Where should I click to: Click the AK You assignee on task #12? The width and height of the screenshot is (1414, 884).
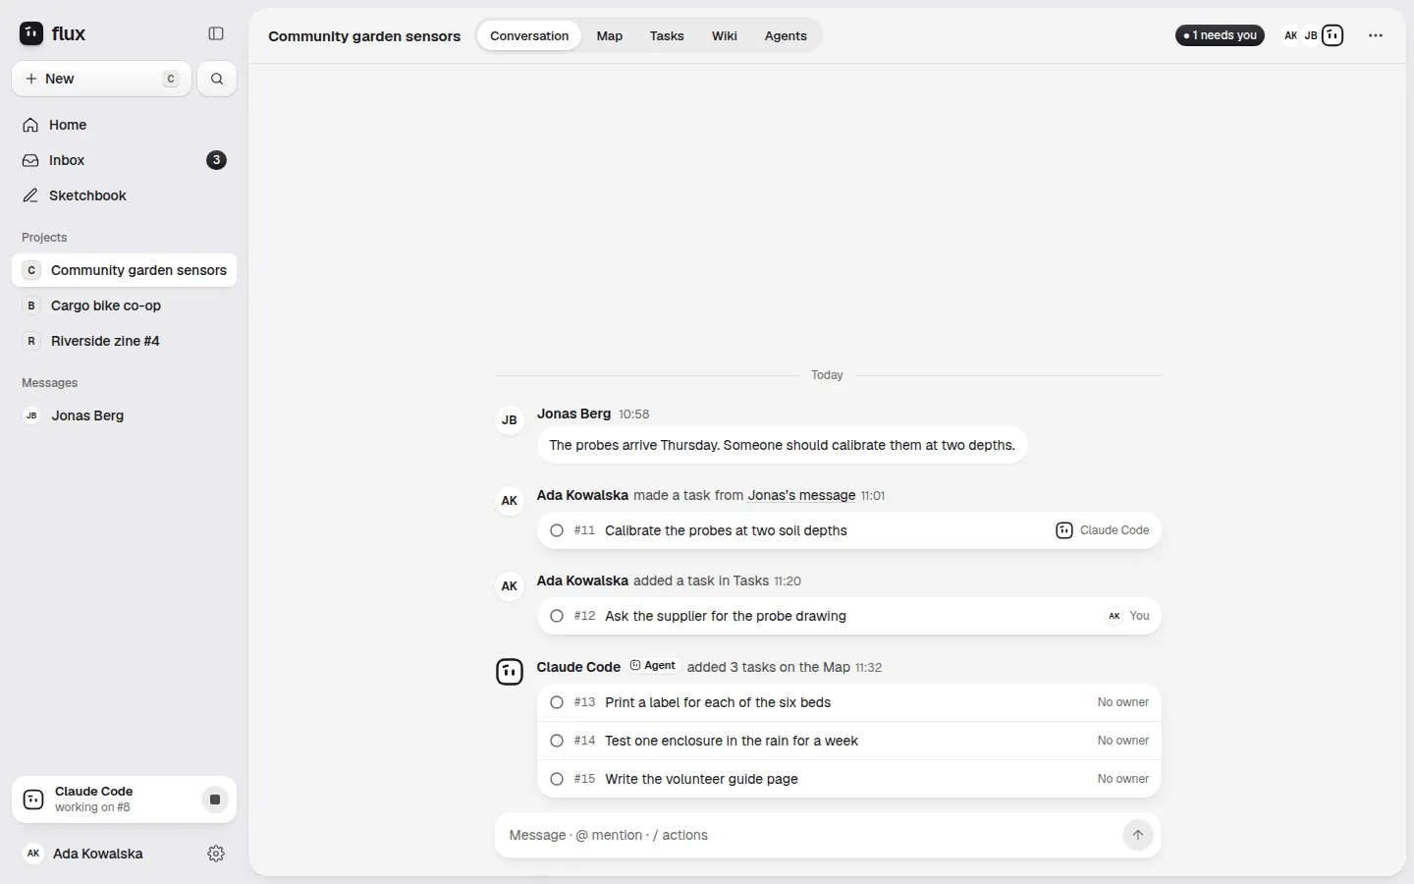[1128, 616]
